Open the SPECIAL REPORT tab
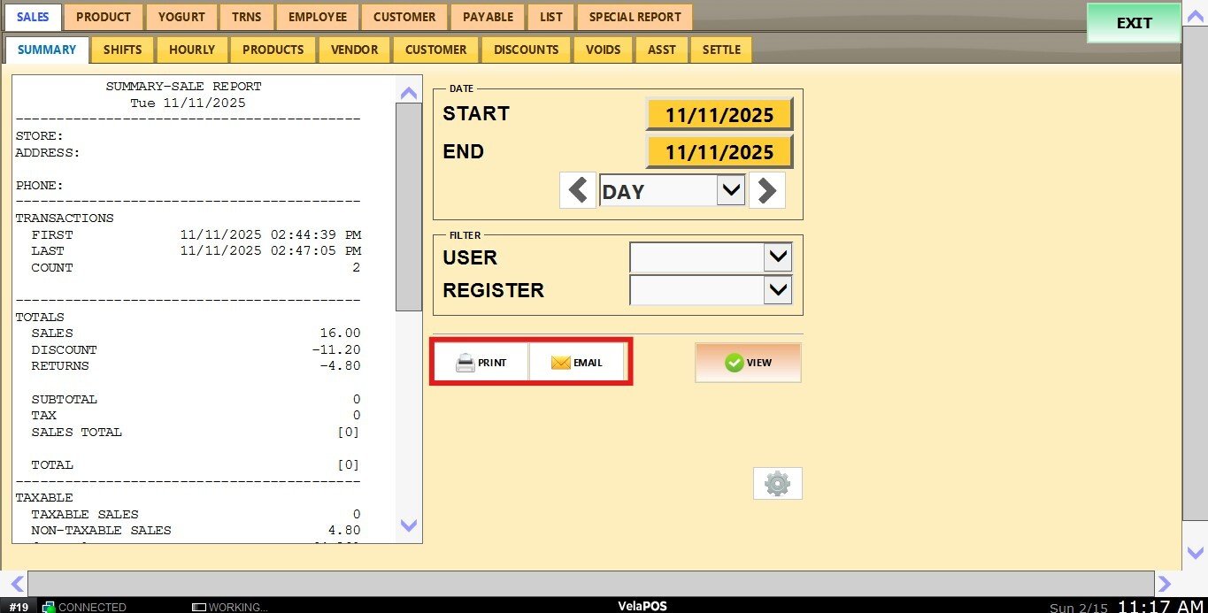 pos(635,17)
